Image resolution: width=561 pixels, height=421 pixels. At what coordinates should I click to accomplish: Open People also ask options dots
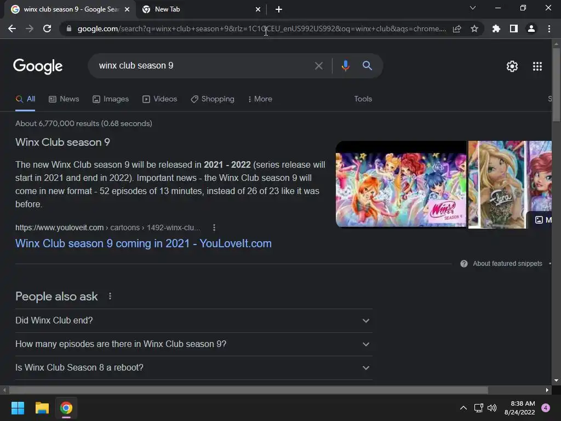pos(110,297)
